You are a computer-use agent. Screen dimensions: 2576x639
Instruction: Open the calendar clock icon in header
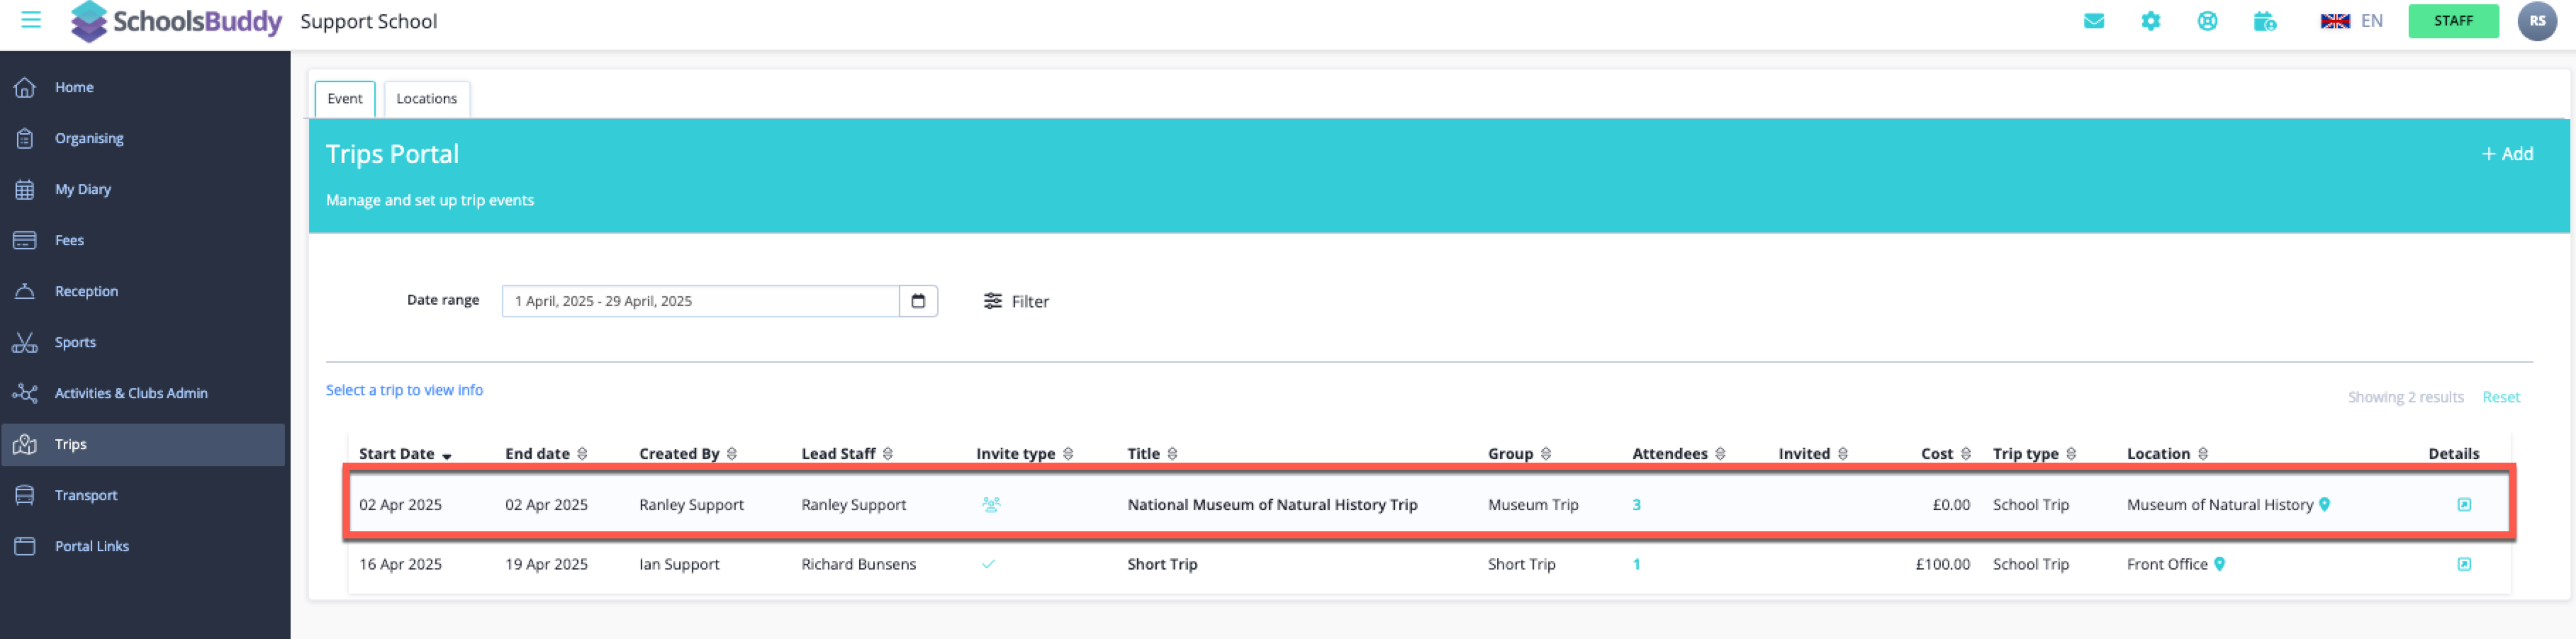[x=2265, y=21]
